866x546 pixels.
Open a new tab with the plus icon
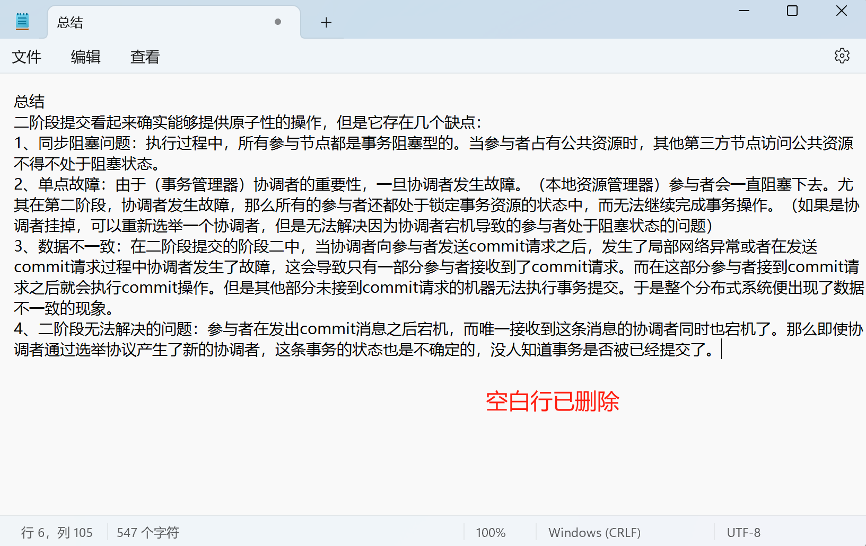pos(326,22)
